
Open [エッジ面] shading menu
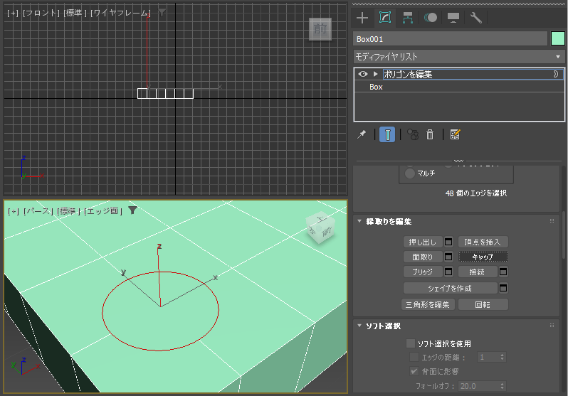(x=103, y=210)
